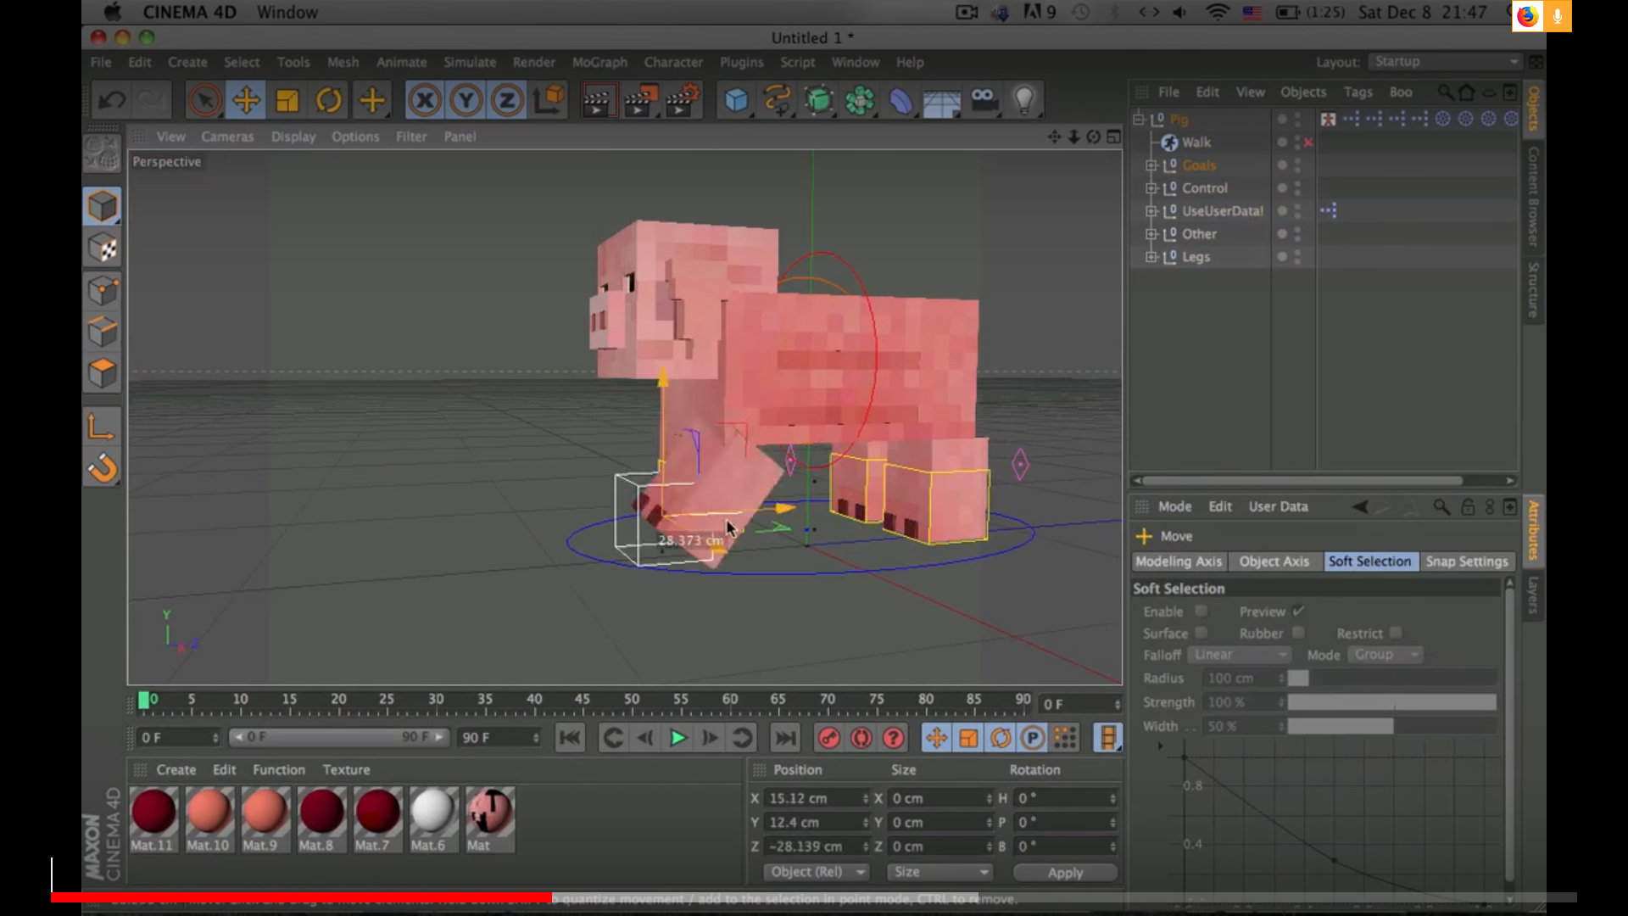The height and width of the screenshot is (916, 1628).
Task: Expand the UseUserData object
Action: point(1151,211)
